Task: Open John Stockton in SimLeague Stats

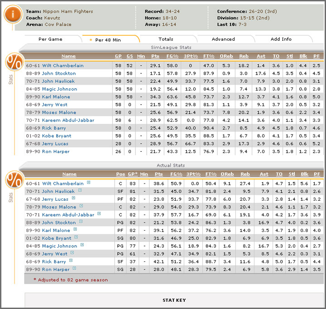Action: pyautogui.click(x=59, y=73)
